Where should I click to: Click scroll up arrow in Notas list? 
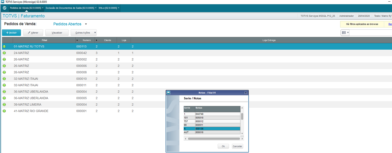point(242,108)
